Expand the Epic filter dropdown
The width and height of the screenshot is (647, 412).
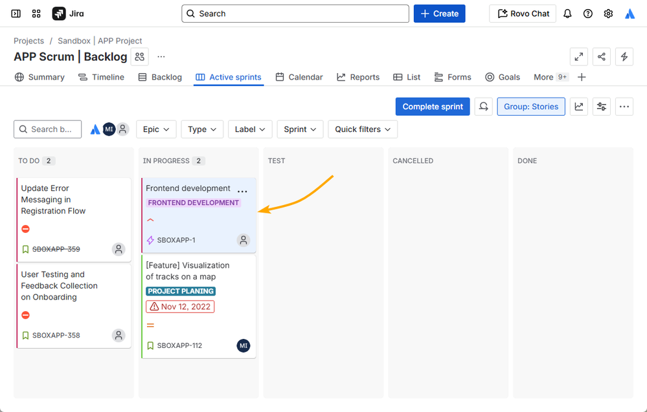(156, 129)
